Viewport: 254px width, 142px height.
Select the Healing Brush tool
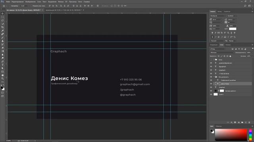click(x=2, y=34)
